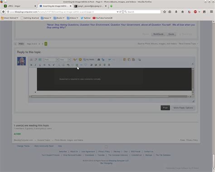Go to Firefox home page icon
This screenshot has height=172, width=215.
pyautogui.click(x=182, y=12)
